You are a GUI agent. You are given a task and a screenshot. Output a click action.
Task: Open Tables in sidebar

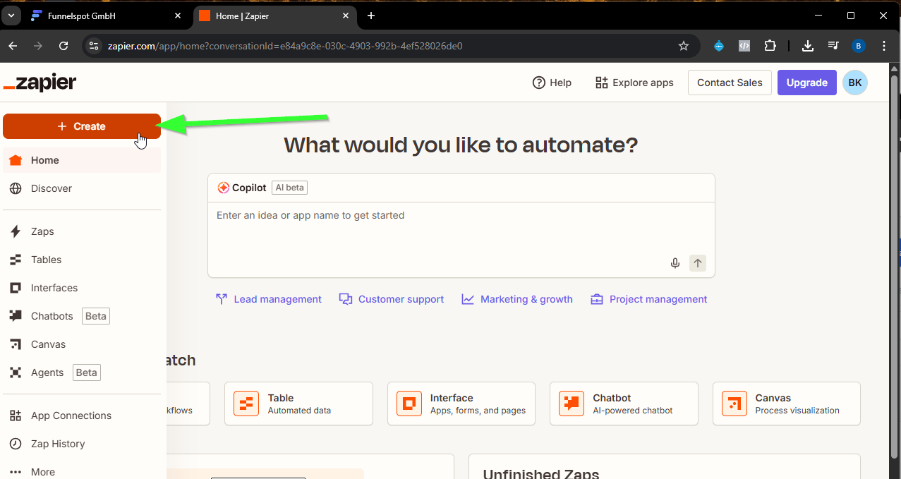[82, 260]
